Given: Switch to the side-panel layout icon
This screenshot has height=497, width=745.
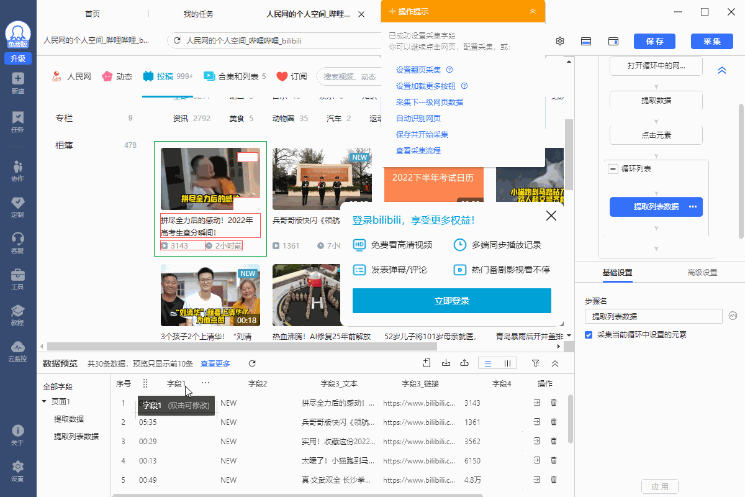Looking at the screenshot, I should 613,41.
